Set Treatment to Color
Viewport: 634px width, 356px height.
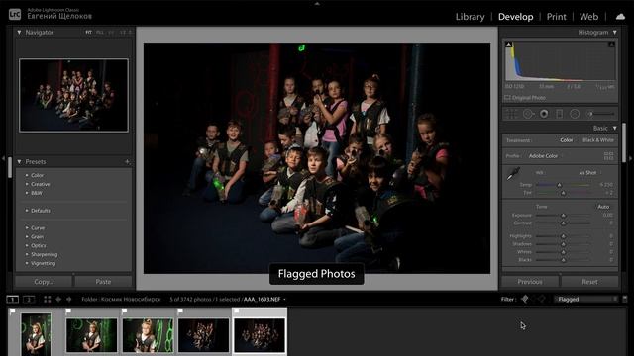(566, 140)
